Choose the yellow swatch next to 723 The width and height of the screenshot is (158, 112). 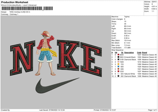point(118,64)
